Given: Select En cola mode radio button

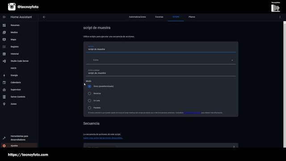Looking at the screenshot, I should (89, 101).
